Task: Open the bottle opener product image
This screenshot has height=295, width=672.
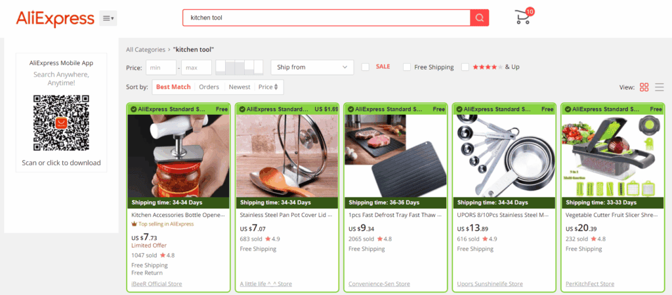Action: 178,156
